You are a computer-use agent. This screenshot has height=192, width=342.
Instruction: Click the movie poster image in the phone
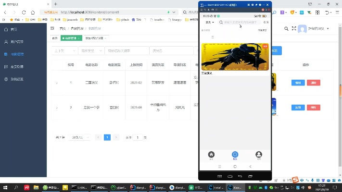tap(235, 57)
